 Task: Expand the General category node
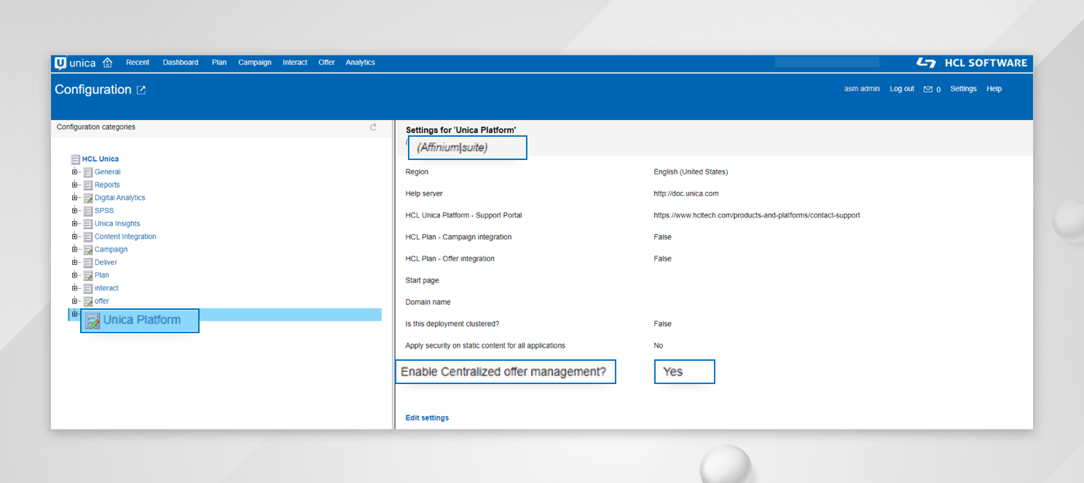click(x=74, y=172)
